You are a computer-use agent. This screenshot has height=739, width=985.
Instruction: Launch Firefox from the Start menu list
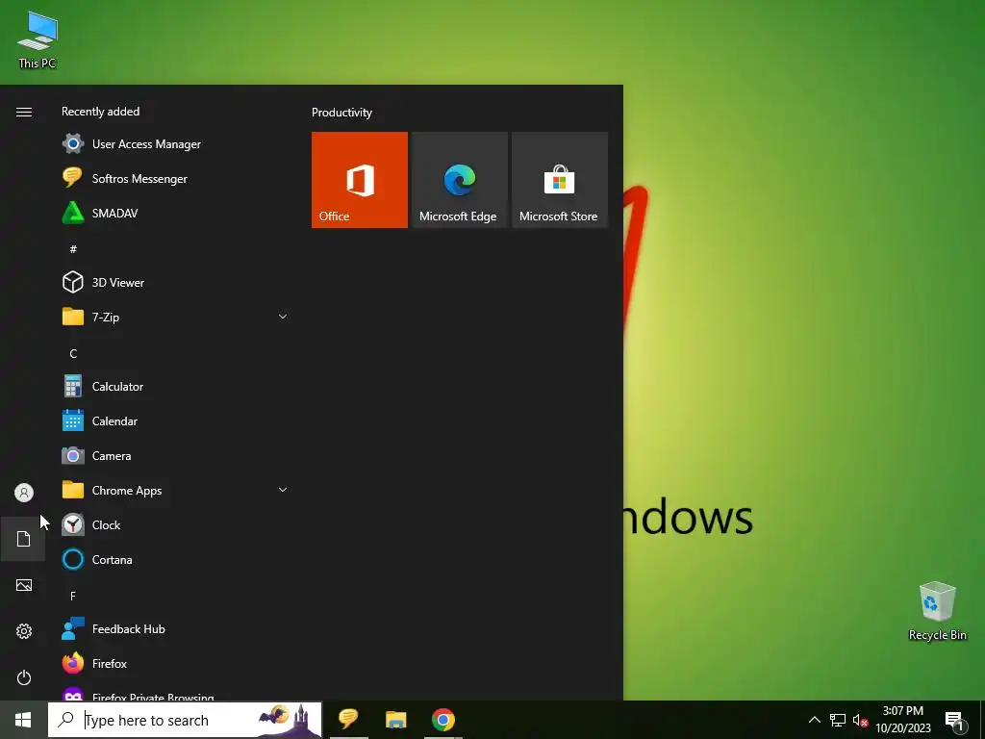click(175, 663)
